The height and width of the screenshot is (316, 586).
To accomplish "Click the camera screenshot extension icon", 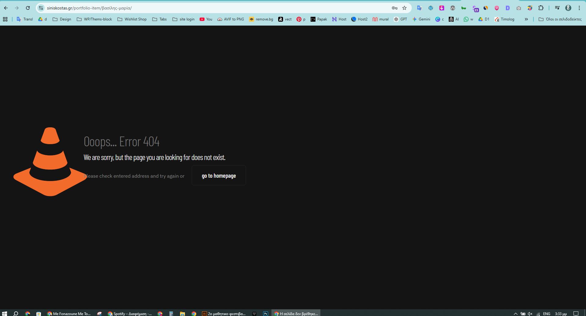I will pyautogui.click(x=519, y=8).
